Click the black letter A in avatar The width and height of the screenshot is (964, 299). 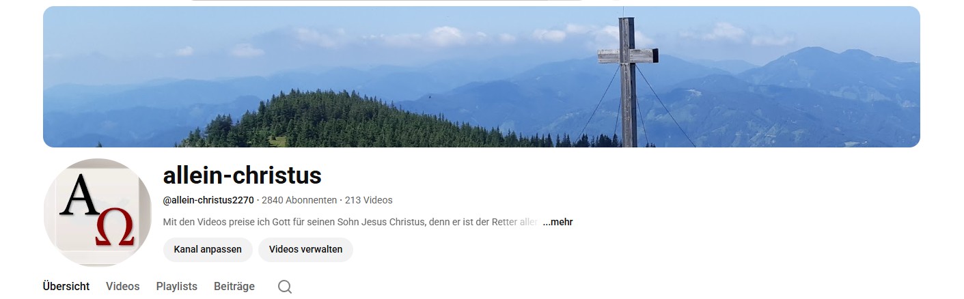pos(79,196)
